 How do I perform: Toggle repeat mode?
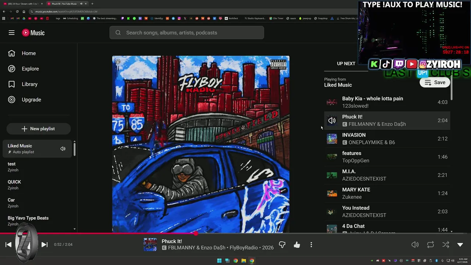(x=431, y=245)
